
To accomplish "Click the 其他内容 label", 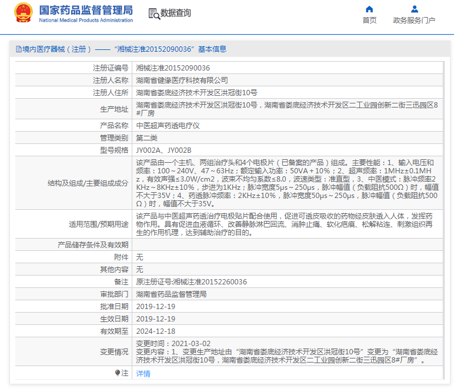I will click(114, 270).
